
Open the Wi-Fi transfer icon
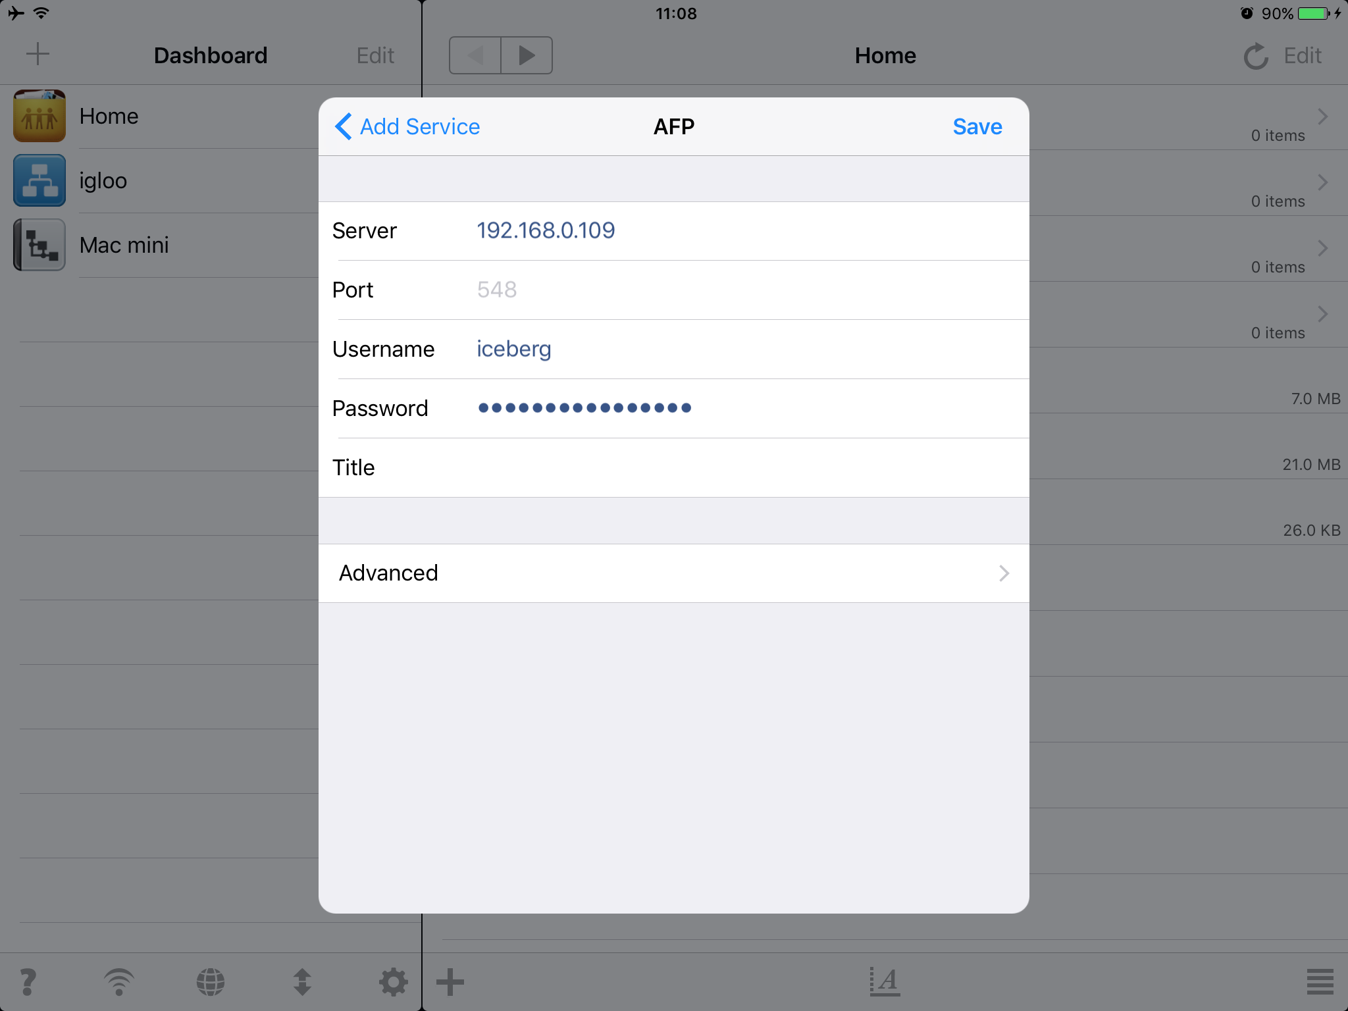[x=119, y=982]
